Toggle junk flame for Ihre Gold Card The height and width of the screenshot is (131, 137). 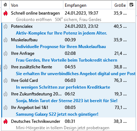click(5, 80)
